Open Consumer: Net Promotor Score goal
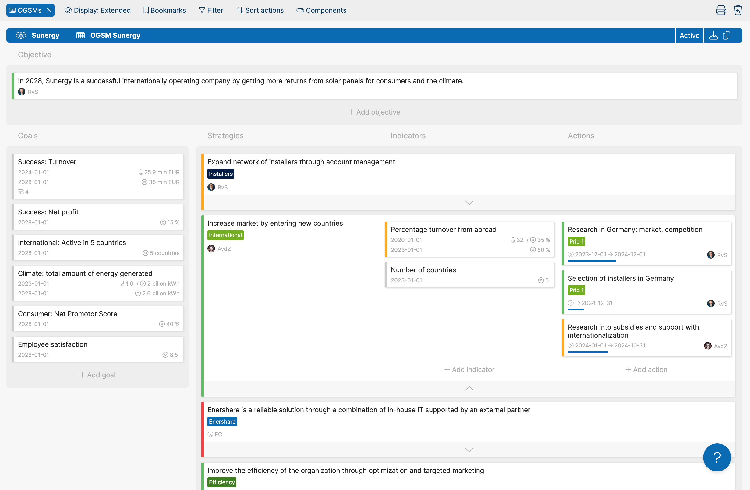 click(98, 319)
